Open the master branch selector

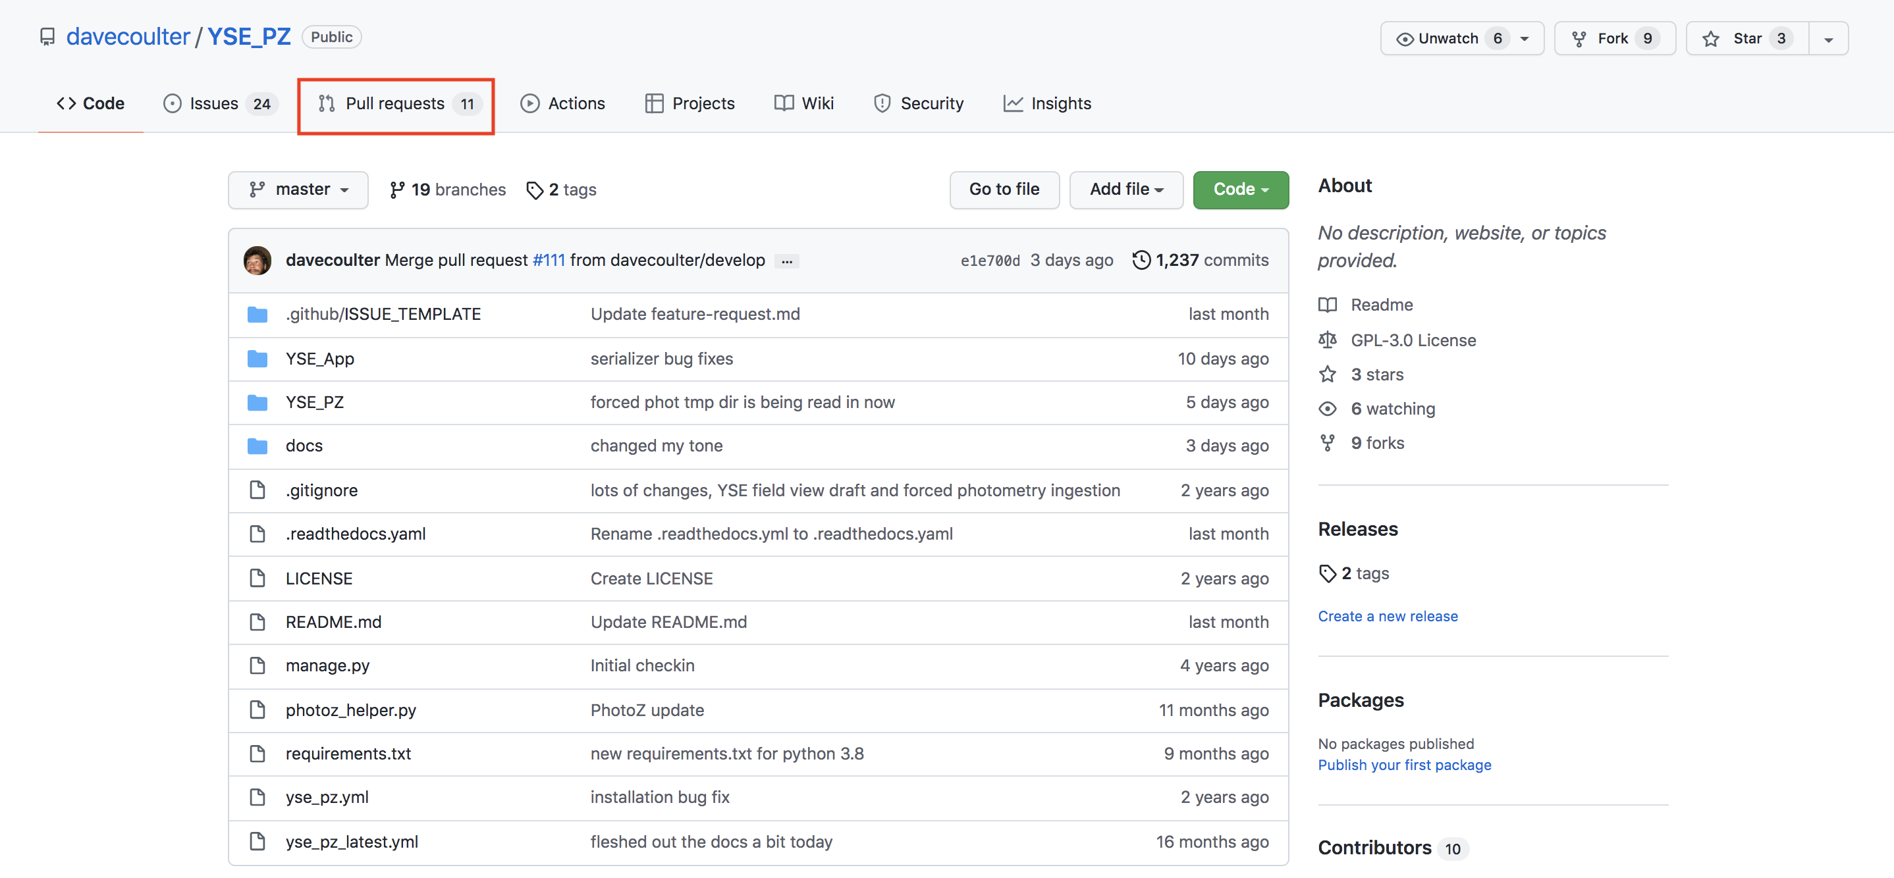click(298, 190)
